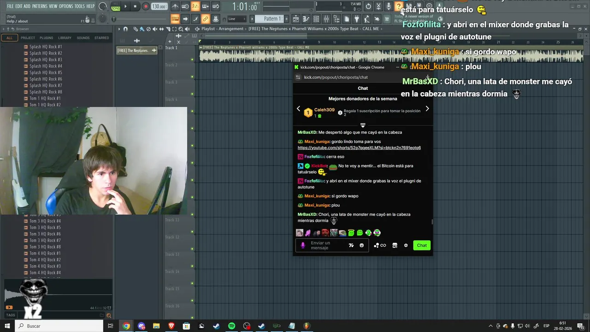Screen dimensions: 590x332
Task: Switch the Song/Pattern mode toggle
Action: click(x=116, y=6)
